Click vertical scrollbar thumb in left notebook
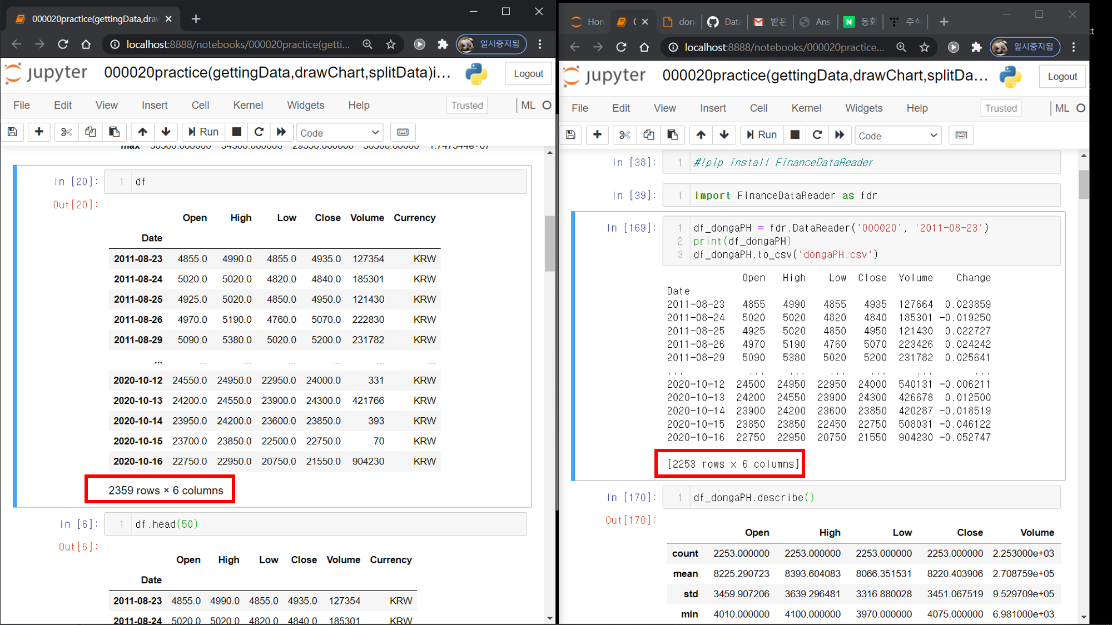Screen dimensions: 1112x625 coord(549,243)
